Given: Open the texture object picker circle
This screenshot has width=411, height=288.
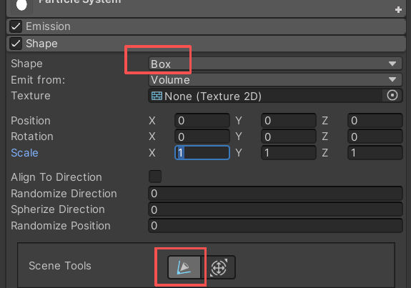Looking at the screenshot, I should tap(392, 95).
